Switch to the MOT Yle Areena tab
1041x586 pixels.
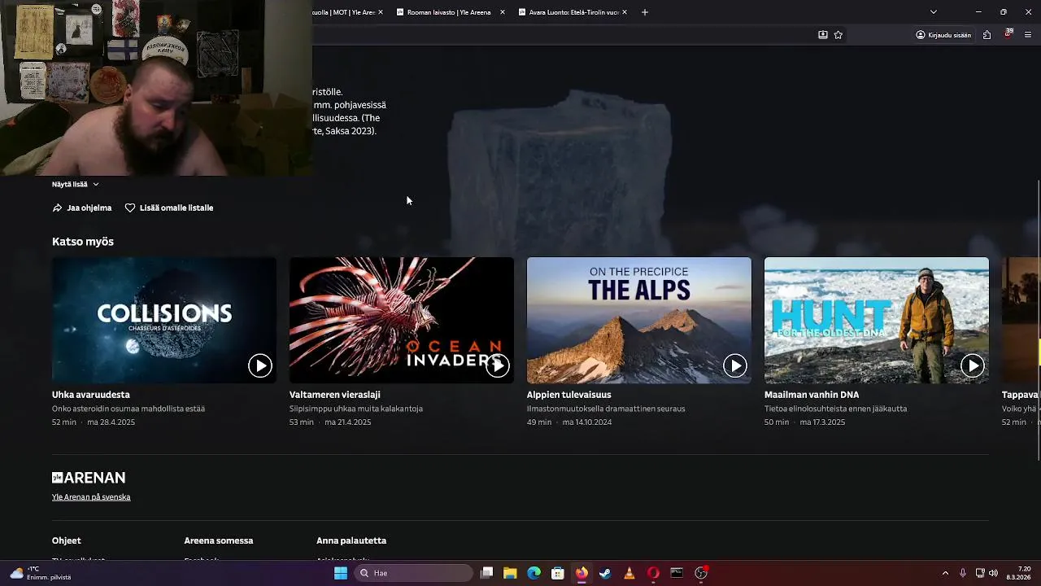pos(343,12)
